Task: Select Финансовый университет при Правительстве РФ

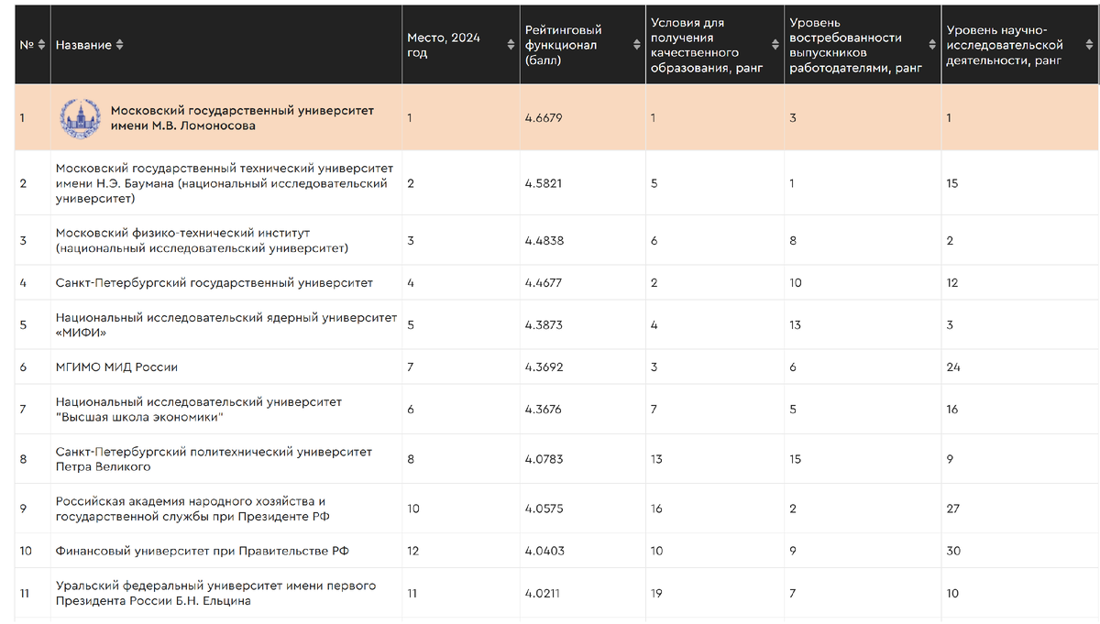Action: (x=203, y=551)
